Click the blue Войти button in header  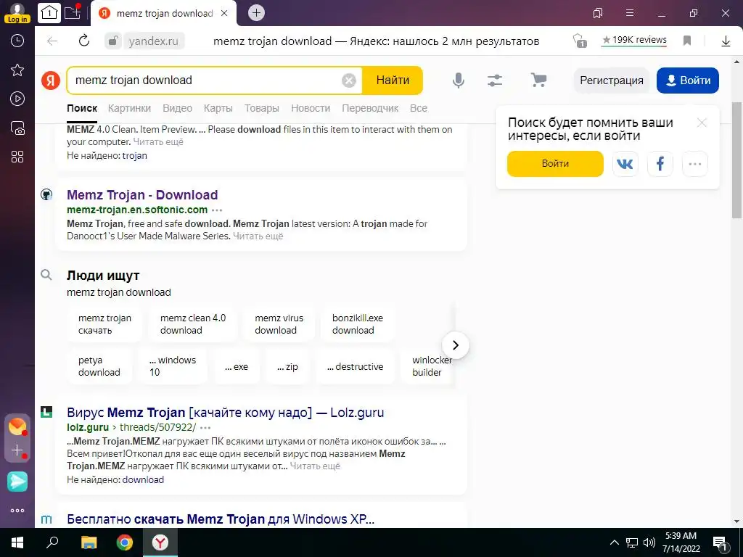pyautogui.click(x=688, y=81)
